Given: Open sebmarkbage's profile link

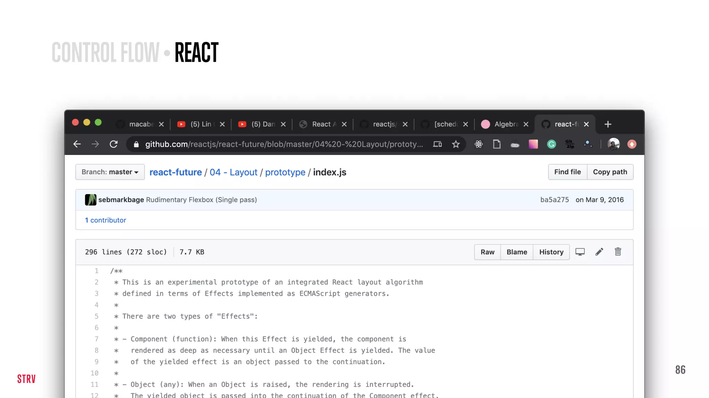Looking at the screenshot, I should (121, 200).
